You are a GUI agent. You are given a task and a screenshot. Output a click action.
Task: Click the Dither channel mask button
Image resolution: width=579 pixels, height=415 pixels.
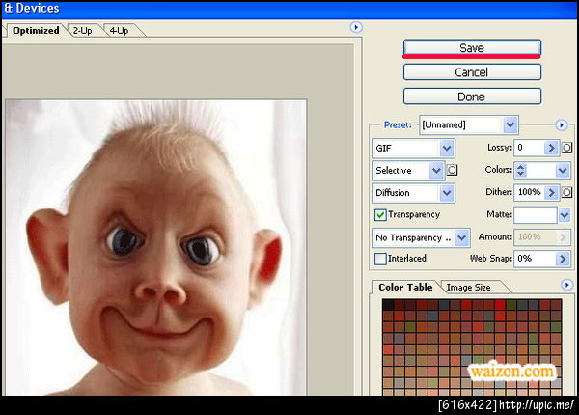[566, 192]
